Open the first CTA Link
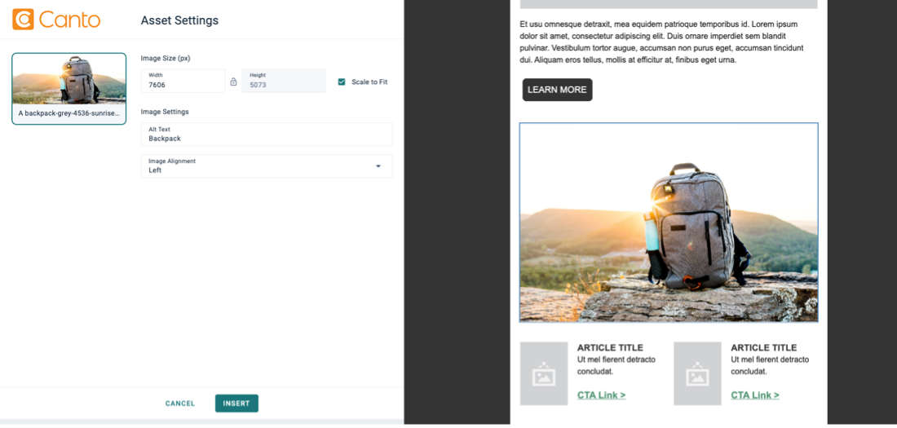The height and width of the screenshot is (428, 897). [x=601, y=395]
